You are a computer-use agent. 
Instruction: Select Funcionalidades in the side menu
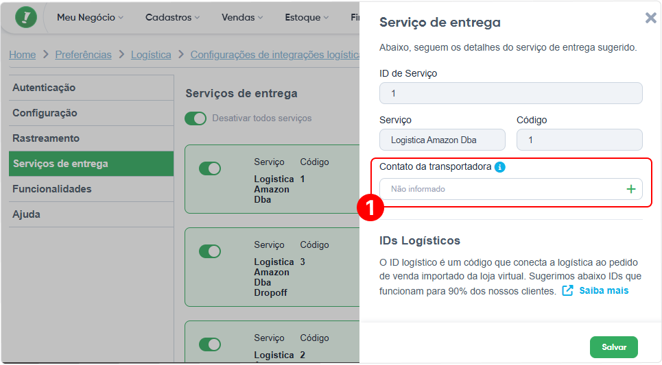pos(91,189)
